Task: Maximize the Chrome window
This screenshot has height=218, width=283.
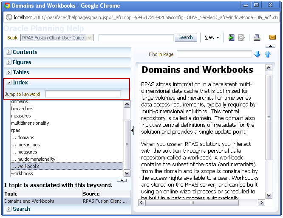Action: pos(256,5)
